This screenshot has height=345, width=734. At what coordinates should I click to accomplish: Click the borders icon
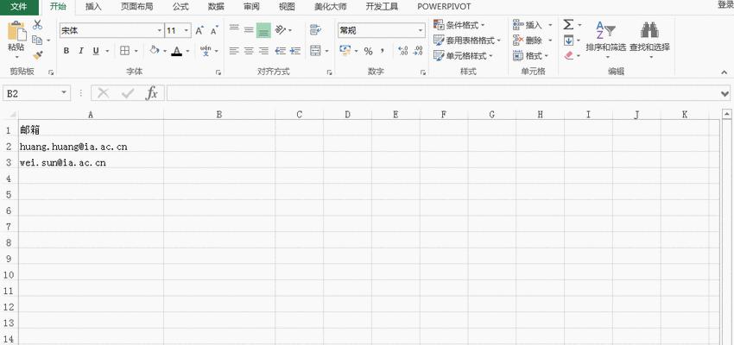pyautogui.click(x=124, y=51)
